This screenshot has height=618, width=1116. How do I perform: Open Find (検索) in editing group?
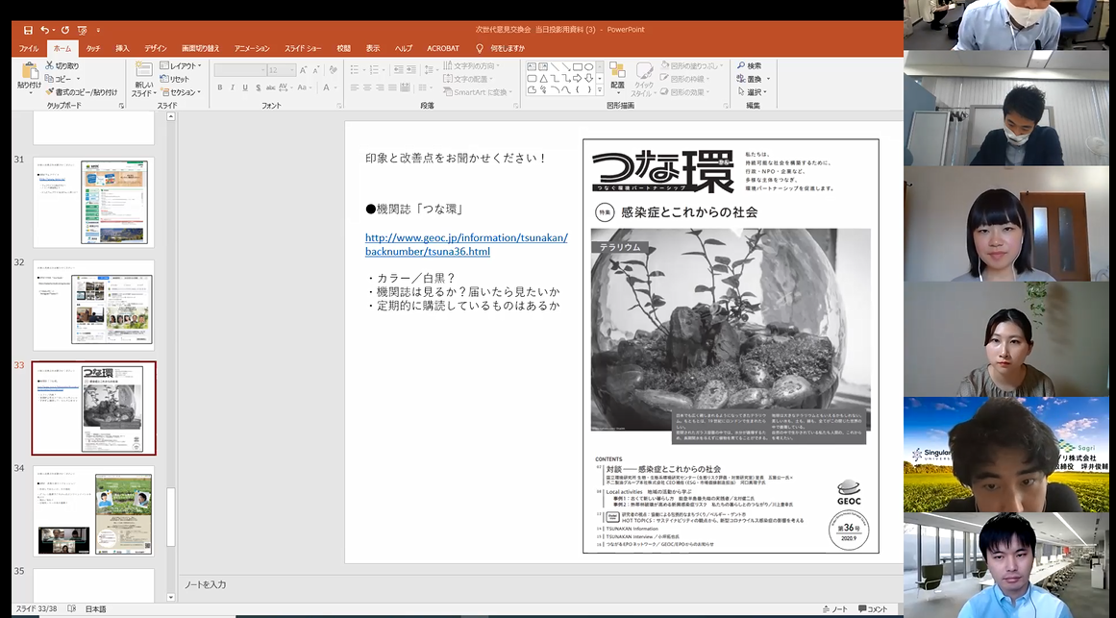[750, 65]
